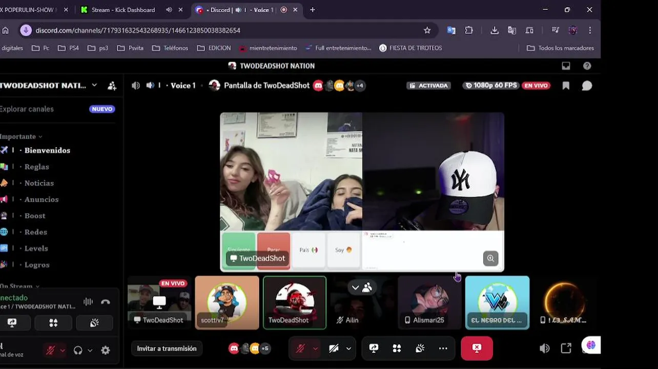Expand hidden participants chevron above Ailin
The height and width of the screenshot is (369, 658).
pos(355,288)
